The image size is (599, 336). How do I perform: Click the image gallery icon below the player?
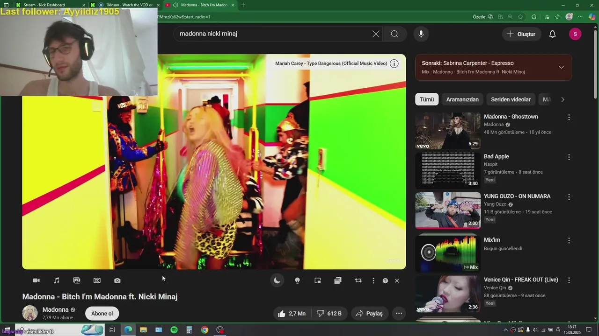coord(77,280)
